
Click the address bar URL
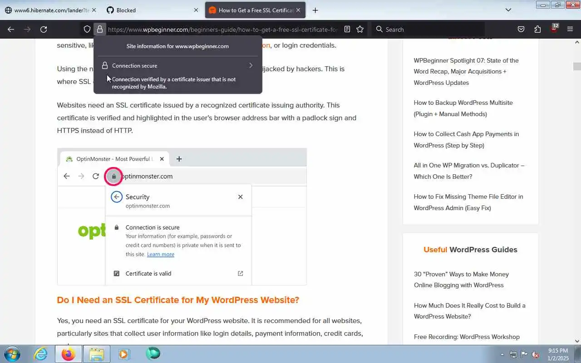(x=222, y=29)
